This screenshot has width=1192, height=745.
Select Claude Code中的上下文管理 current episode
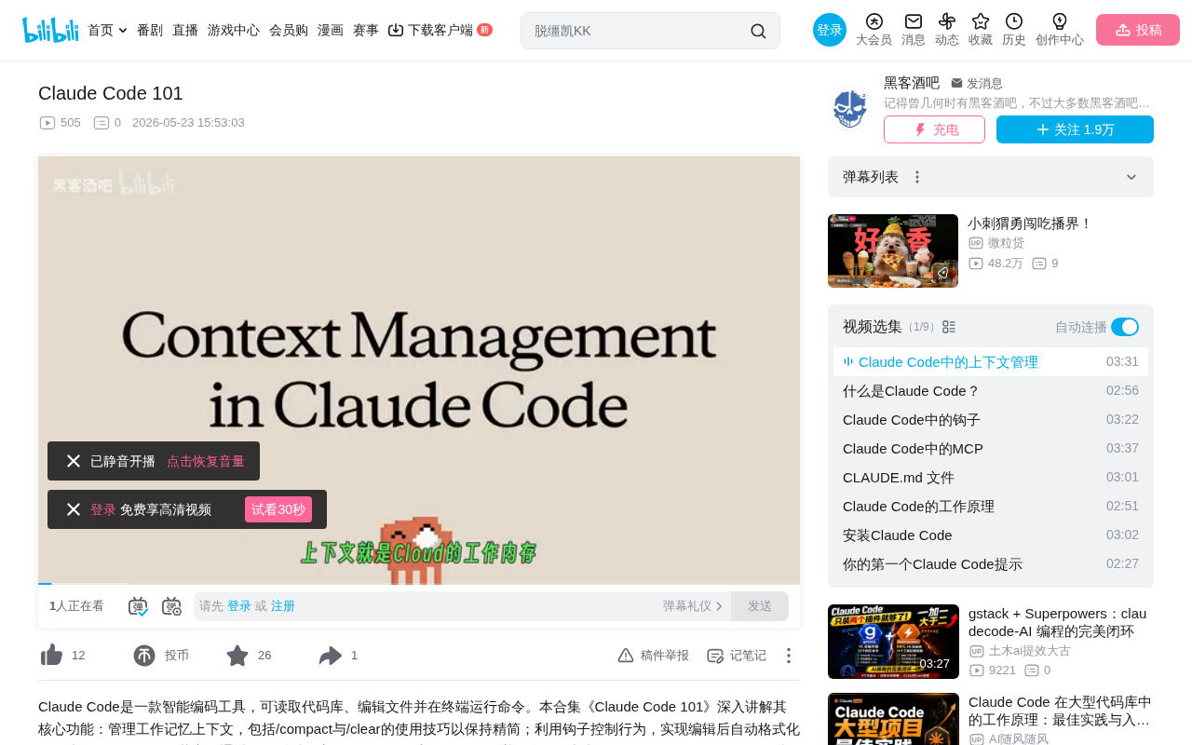pyautogui.click(x=991, y=362)
